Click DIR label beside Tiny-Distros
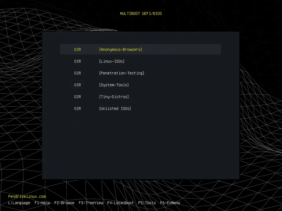The image size is (282, 211). pos(78,97)
